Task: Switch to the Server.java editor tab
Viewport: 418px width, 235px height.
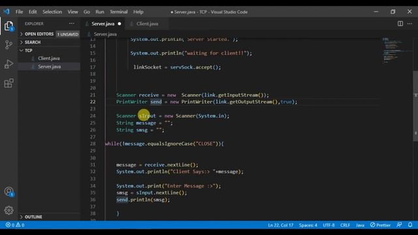Action: click(x=103, y=23)
